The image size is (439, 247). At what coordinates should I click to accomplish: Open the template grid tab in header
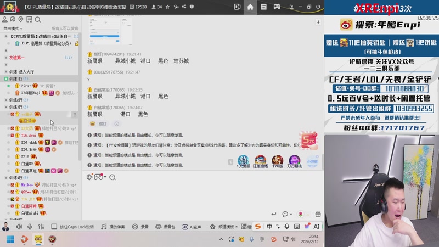click(263, 7)
